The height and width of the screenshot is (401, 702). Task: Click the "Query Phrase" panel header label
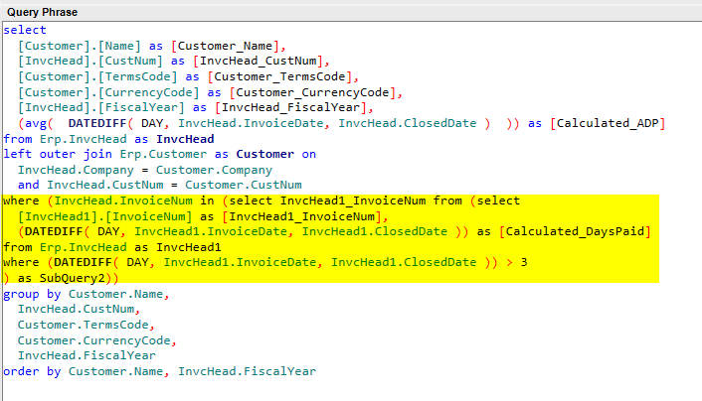42,12
